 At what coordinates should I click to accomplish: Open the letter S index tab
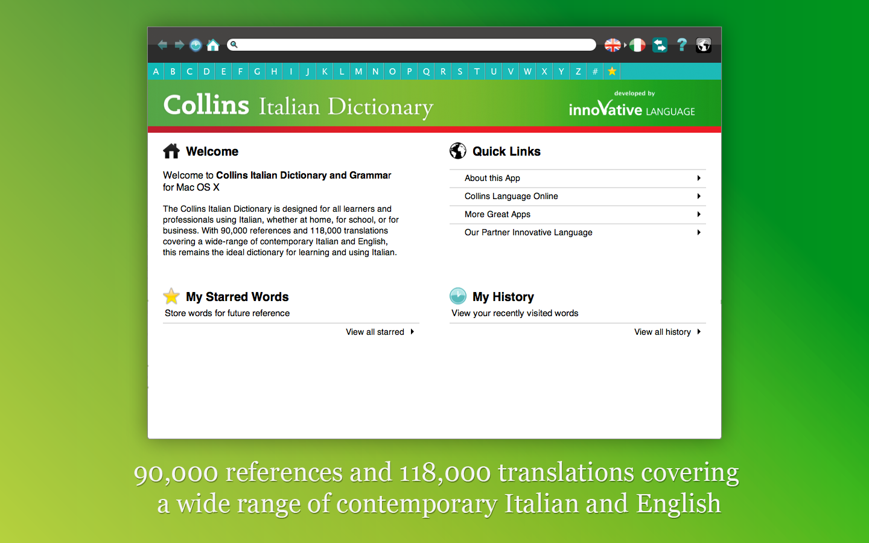460,71
